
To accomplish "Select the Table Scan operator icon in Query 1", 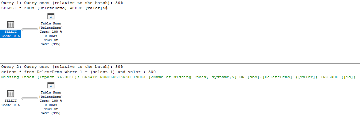I will point(51,16).
